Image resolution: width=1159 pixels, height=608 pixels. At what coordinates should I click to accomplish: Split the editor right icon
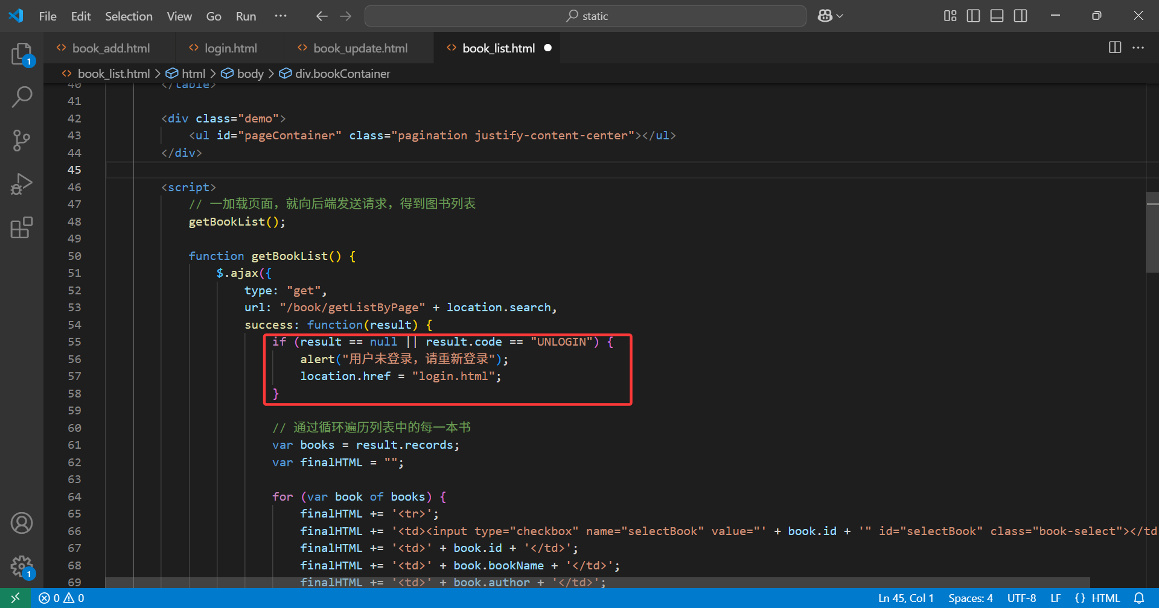(1115, 48)
